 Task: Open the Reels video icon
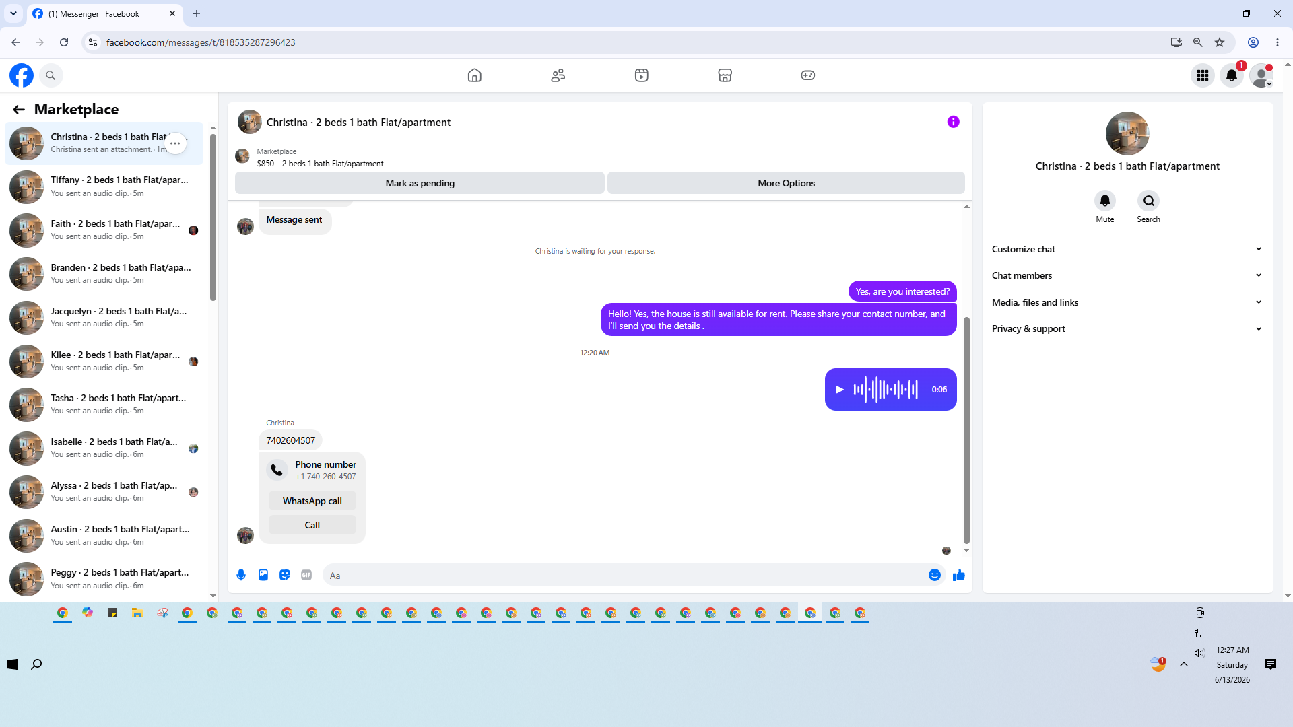642,75
